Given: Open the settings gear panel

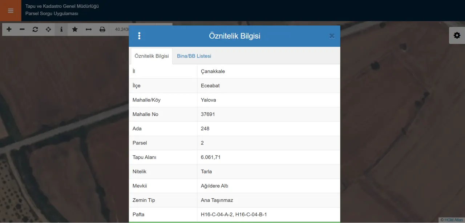Looking at the screenshot, I should (457, 35).
